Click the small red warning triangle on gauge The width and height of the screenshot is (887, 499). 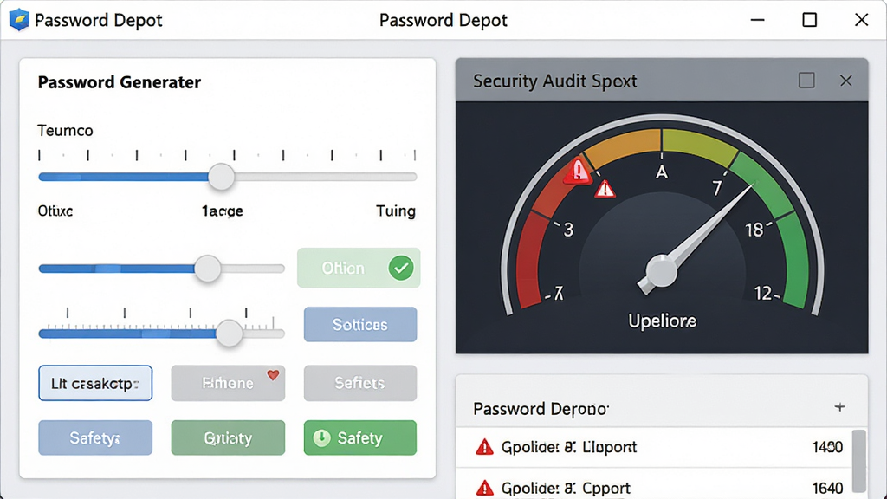tap(605, 189)
